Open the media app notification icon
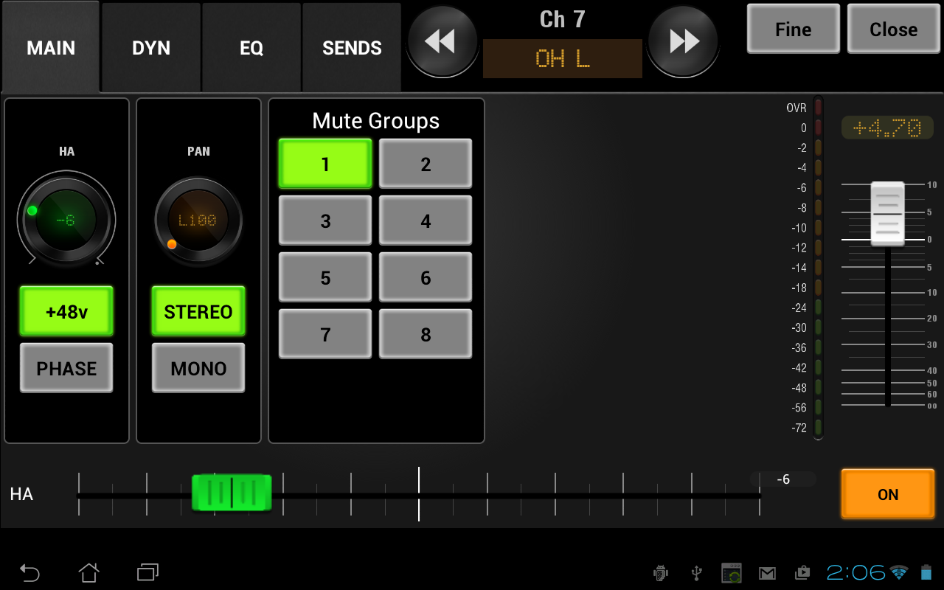944x590 pixels. tap(802, 573)
